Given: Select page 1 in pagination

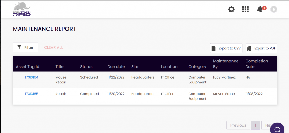Looking at the screenshot, I should (x=256, y=125).
